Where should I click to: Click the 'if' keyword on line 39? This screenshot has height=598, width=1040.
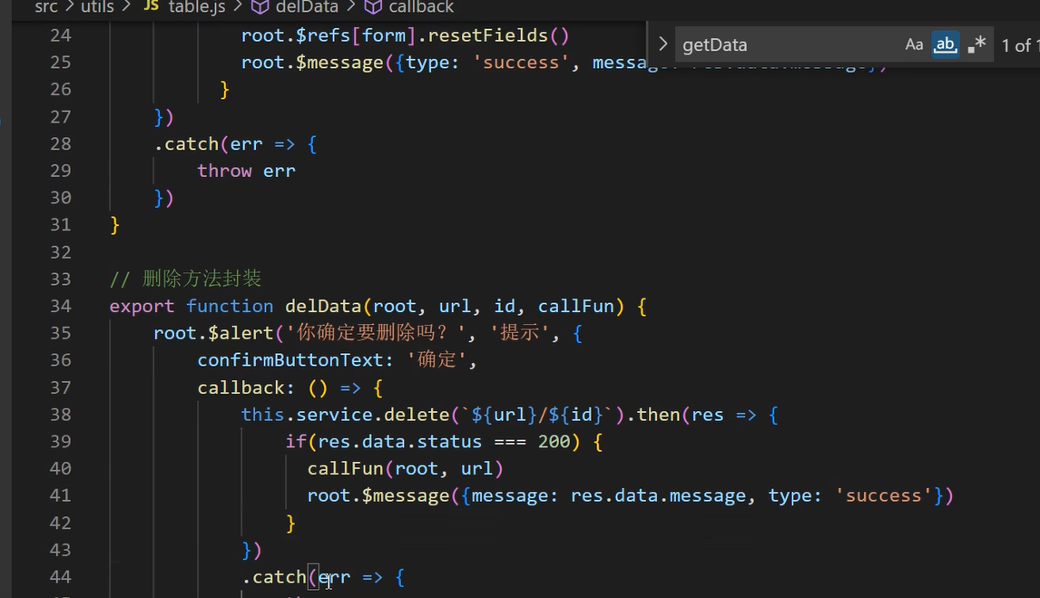point(296,442)
